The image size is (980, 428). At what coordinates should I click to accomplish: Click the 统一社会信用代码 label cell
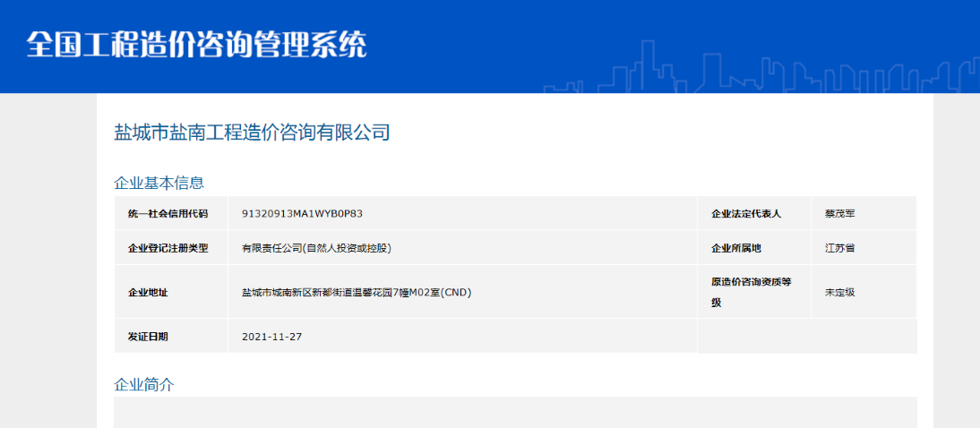pos(168,214)
